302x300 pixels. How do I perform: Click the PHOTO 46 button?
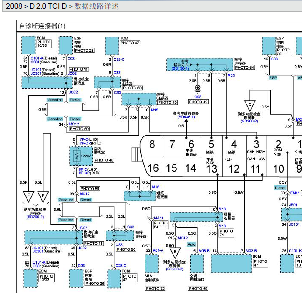104,160
